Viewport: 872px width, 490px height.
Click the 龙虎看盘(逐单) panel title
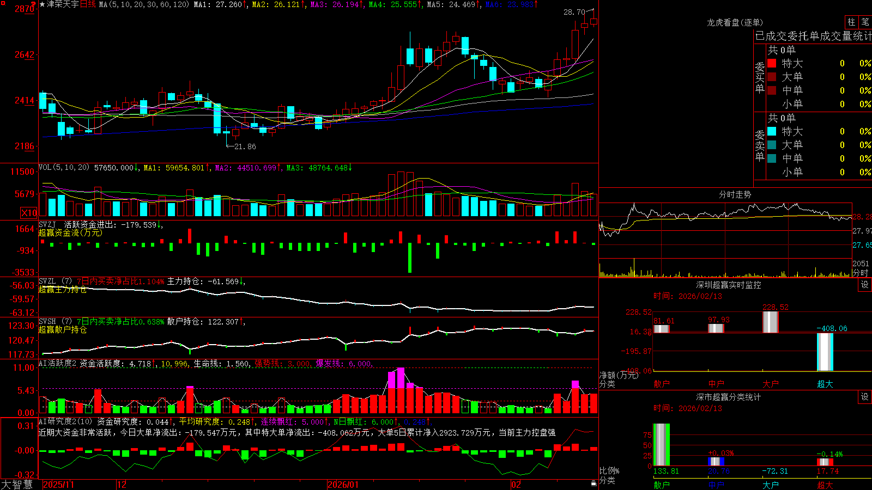tap(735, 22)
